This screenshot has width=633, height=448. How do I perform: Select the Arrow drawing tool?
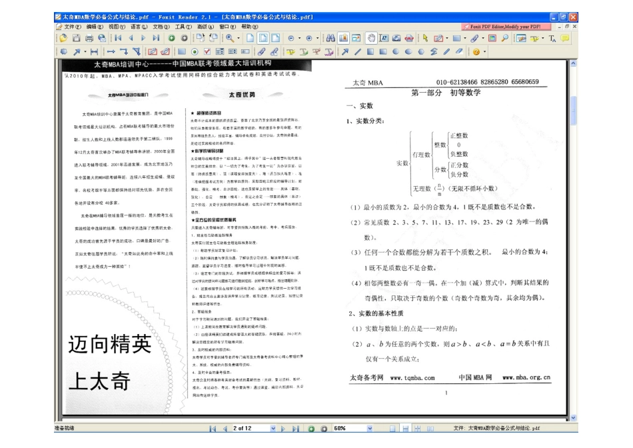click(x=344, y=52)
